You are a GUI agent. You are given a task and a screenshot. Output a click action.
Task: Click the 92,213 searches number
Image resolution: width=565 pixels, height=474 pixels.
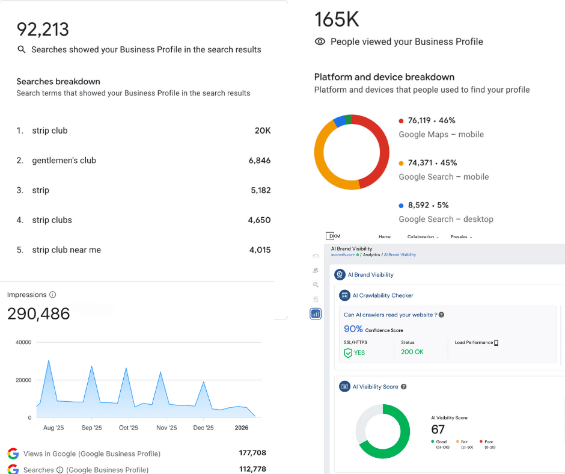[43, 29]
